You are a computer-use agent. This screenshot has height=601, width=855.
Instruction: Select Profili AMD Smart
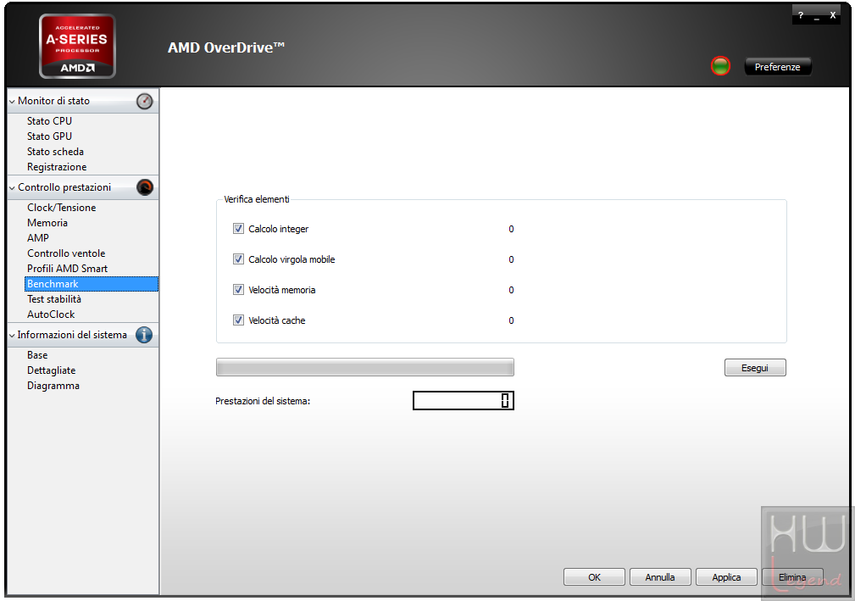click(x=68, y=269)
